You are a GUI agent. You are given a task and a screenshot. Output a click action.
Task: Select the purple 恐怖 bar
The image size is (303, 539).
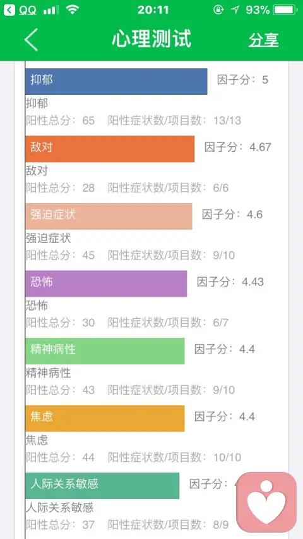tap(106, 283)
